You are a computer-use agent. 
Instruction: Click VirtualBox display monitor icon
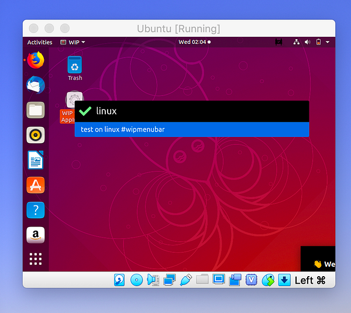pos(218,279)
